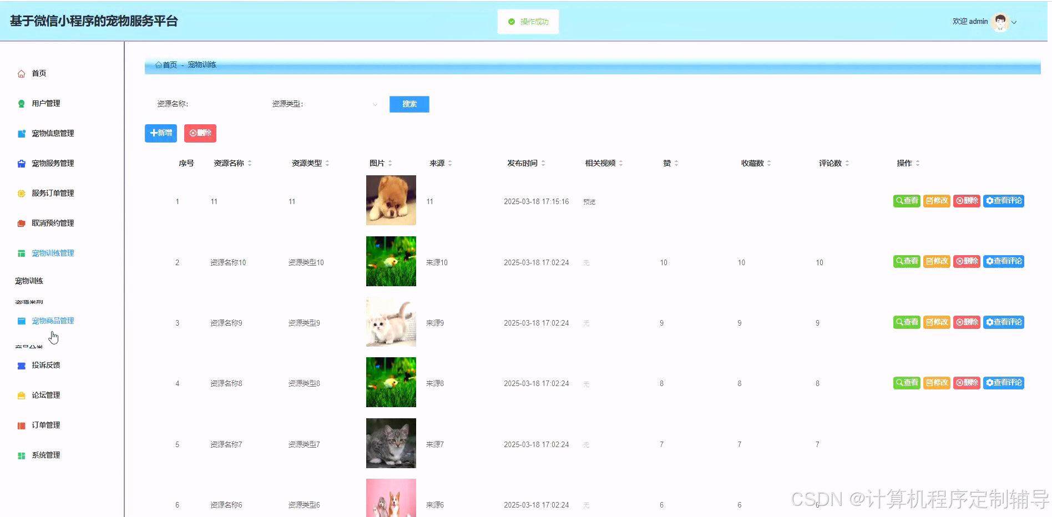Viewport: 1052px width, 517px height.
Task: Click the 投诉反馈 sidebar icon
Action: click(x=21, y=365)
